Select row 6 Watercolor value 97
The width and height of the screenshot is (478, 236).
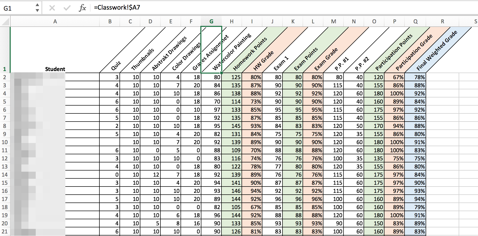(x=211, y=110)
